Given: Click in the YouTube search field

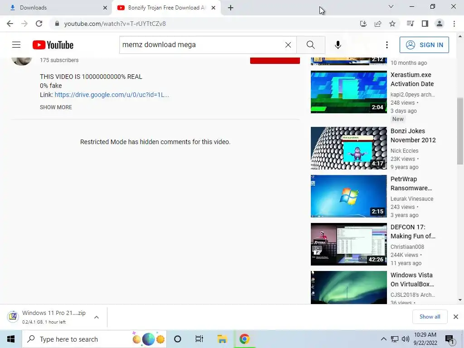Looking at the screenshot, I should pos(201,45).
